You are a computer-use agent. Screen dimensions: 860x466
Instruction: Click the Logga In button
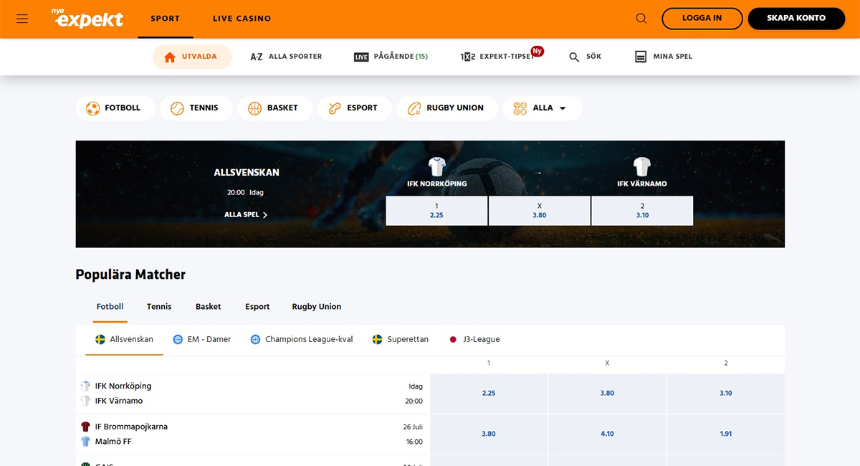pyautogui.click(x=702, y=19)
